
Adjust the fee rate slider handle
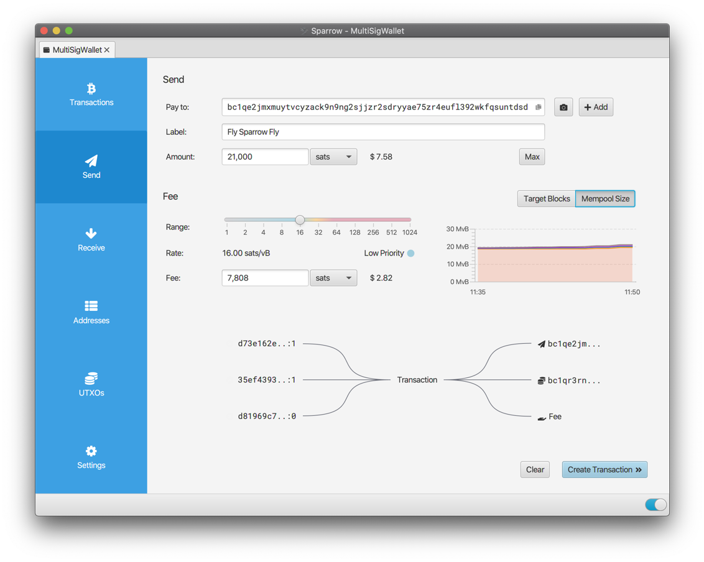pos(300,219)
